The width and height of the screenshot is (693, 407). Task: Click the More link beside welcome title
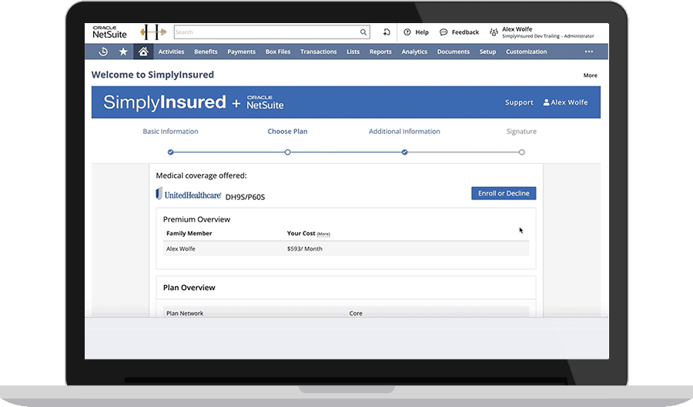pos(590,75)
